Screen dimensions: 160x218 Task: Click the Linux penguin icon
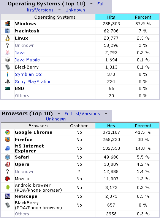pyautogui.click(x=8, y=38)
